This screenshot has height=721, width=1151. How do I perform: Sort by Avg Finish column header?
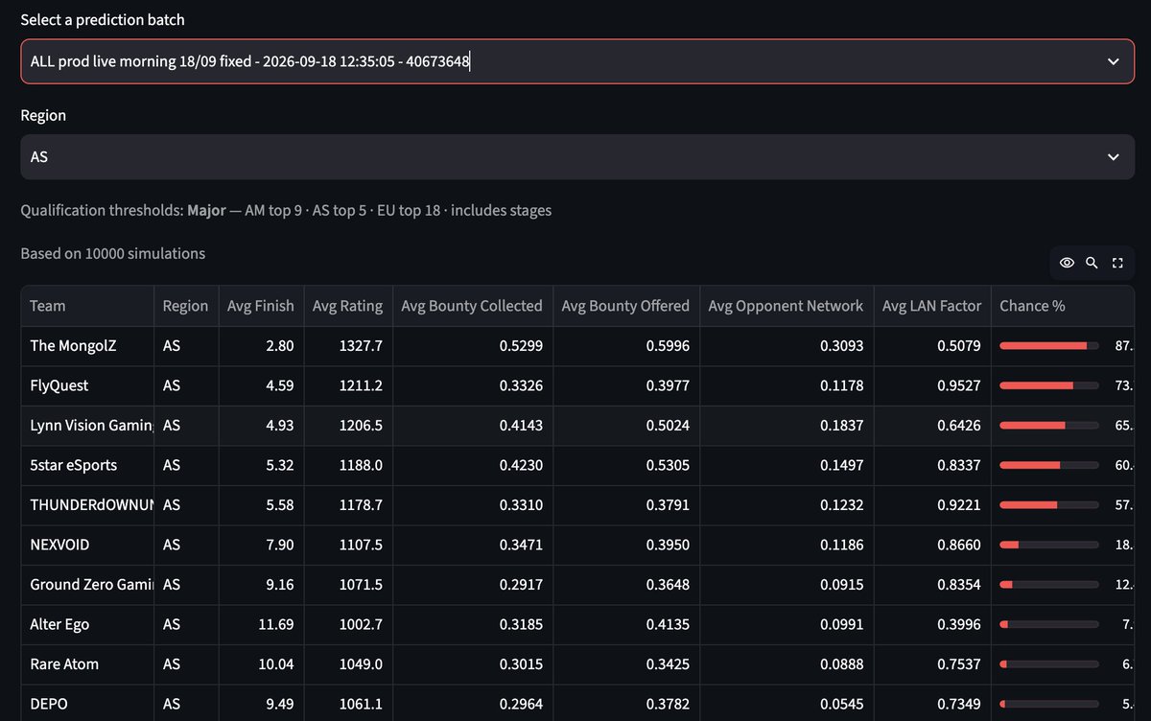(x=261, y=306)
